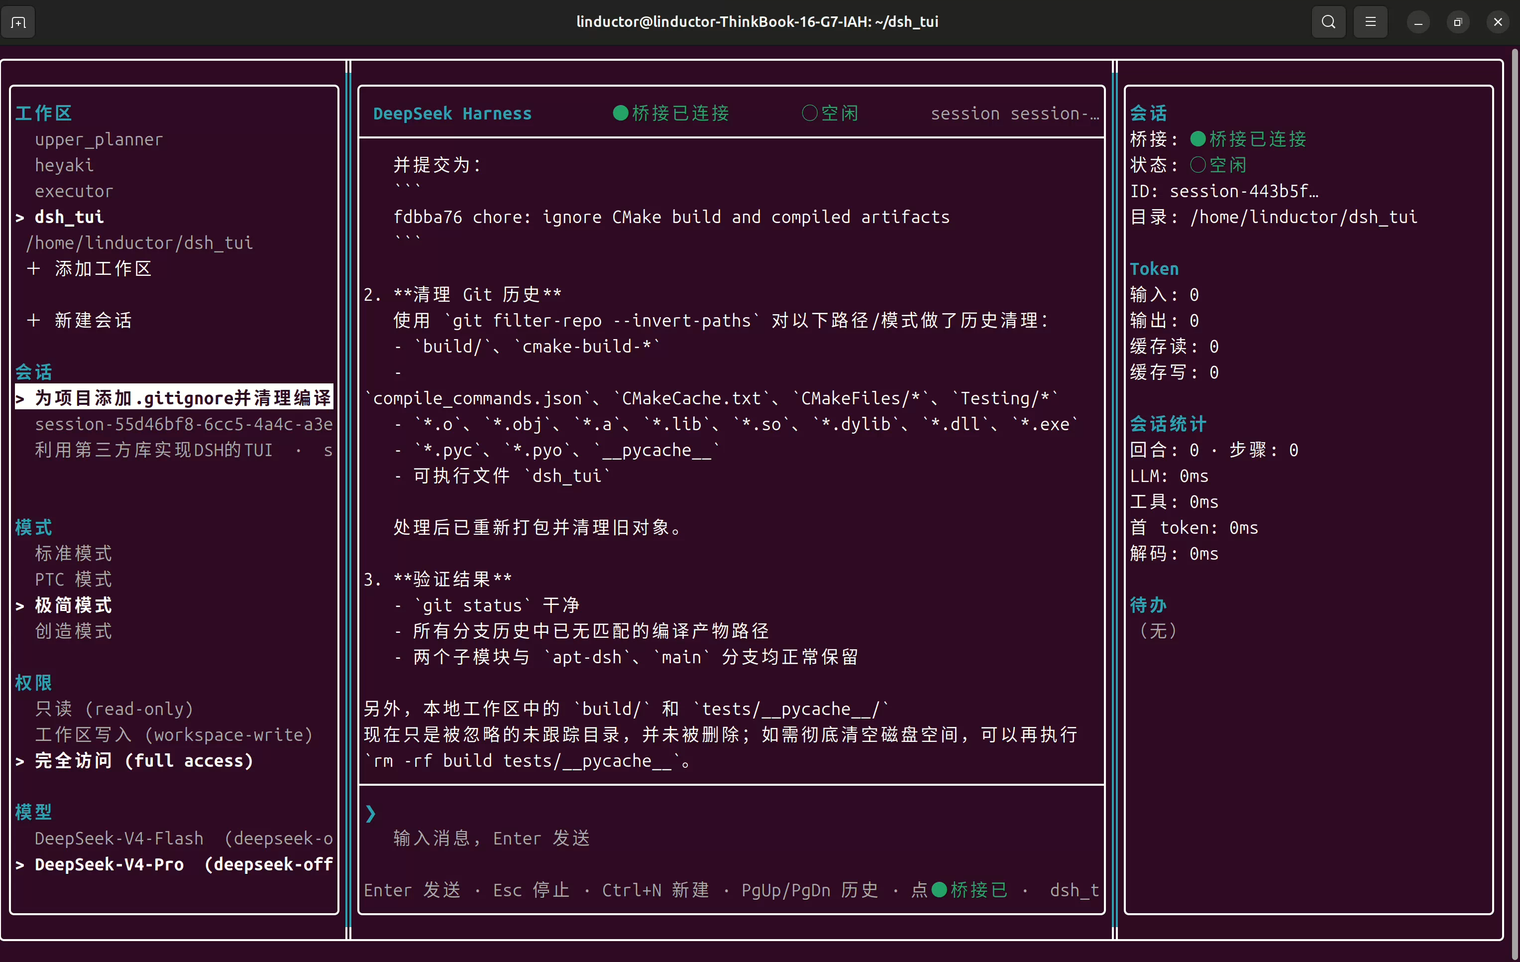Select heyaki workspace
1520x962 pixels.
coord(64,165)
